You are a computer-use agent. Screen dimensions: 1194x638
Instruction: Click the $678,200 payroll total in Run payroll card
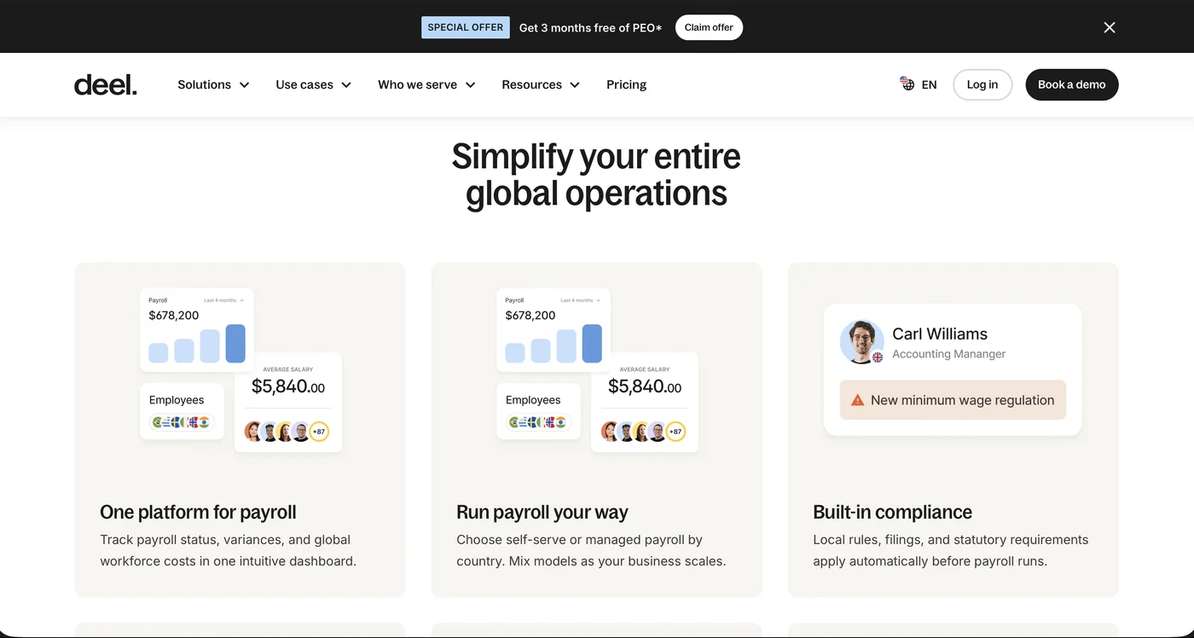click(530, 315)
